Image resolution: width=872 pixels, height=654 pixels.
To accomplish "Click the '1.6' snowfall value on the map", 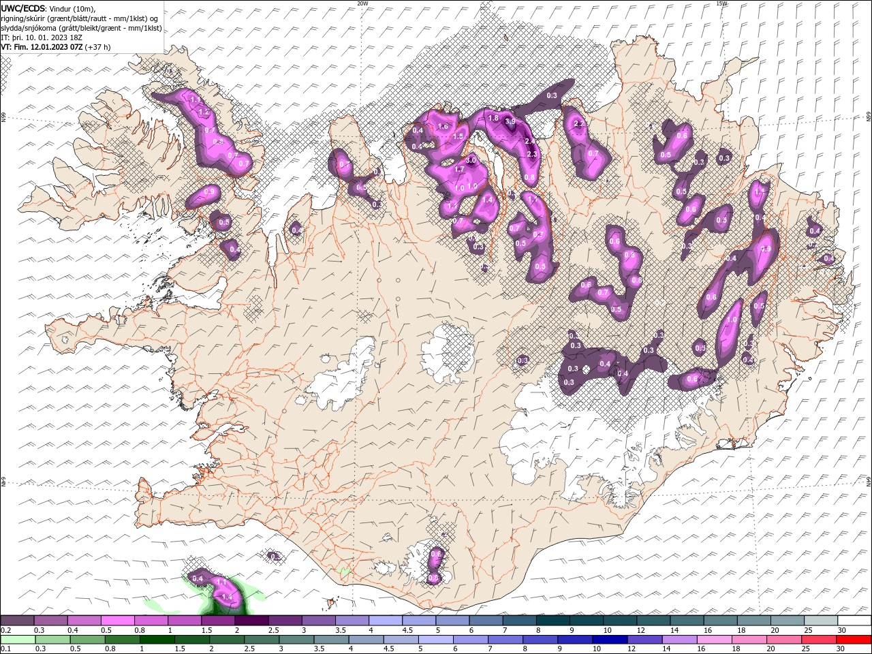I will 443,126.
